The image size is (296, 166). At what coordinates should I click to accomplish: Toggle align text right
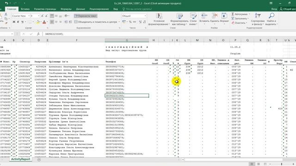(61, 22)
